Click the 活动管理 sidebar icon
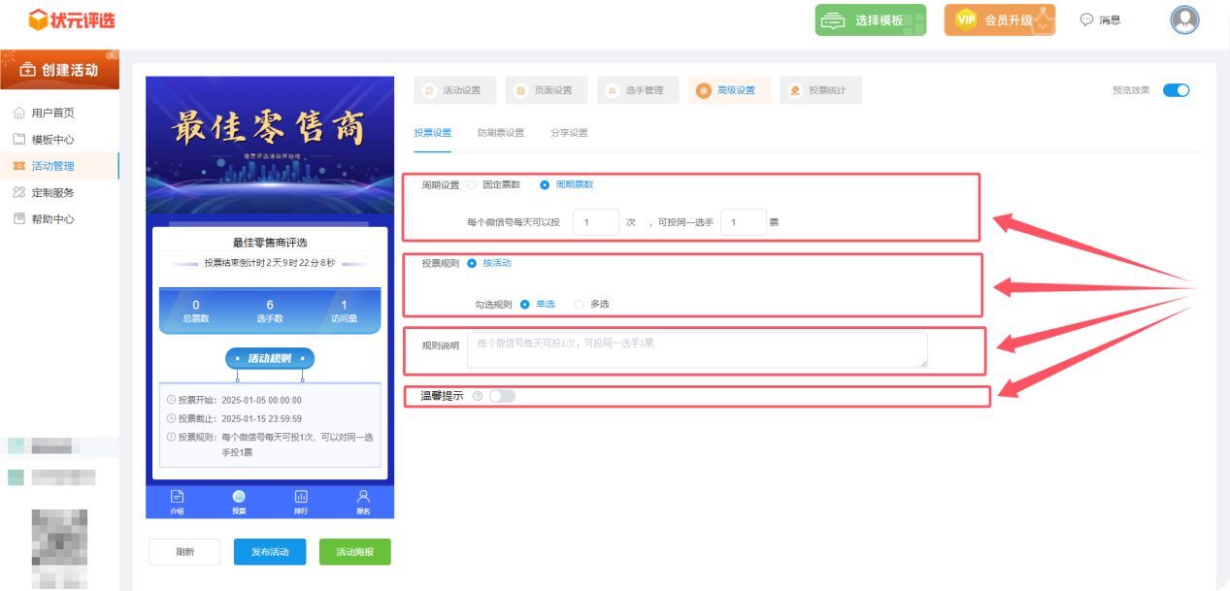The image size is (1230, 591). [19, 166]
